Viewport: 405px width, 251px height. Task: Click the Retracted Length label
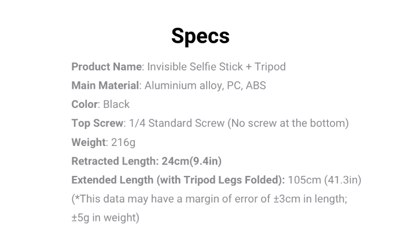coord(115,162)
